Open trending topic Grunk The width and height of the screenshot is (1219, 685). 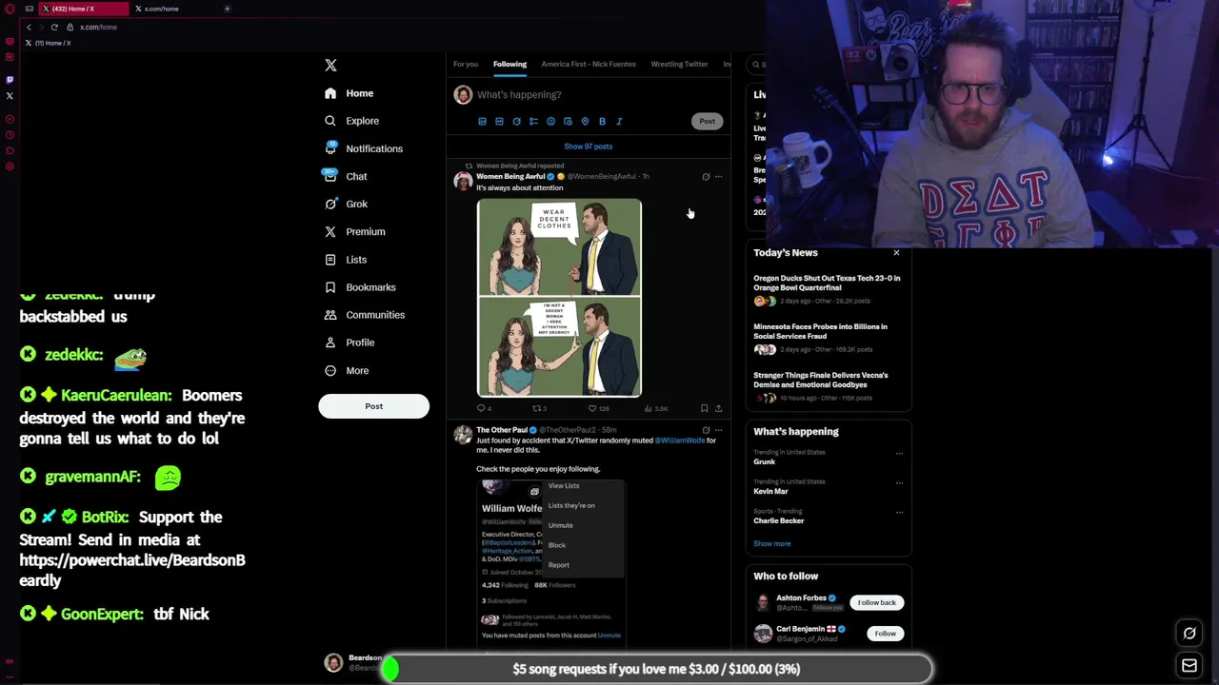[765, 462]
